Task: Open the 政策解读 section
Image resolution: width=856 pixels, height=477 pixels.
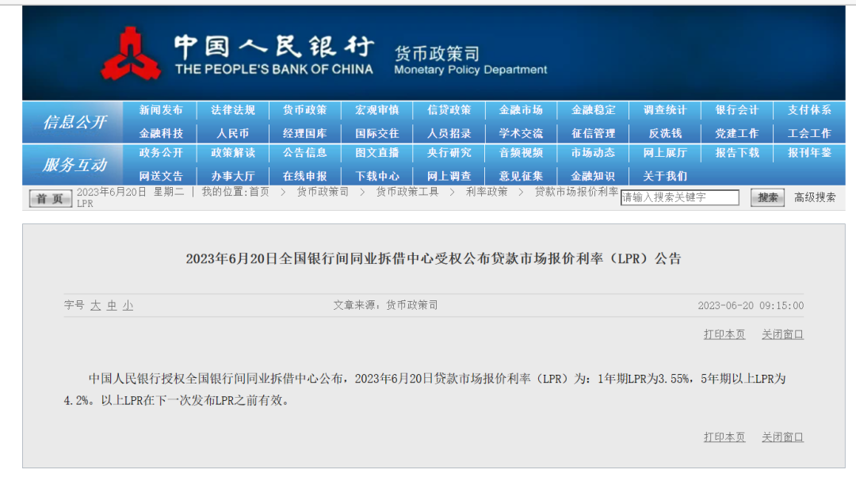Action: pos(235,154)
